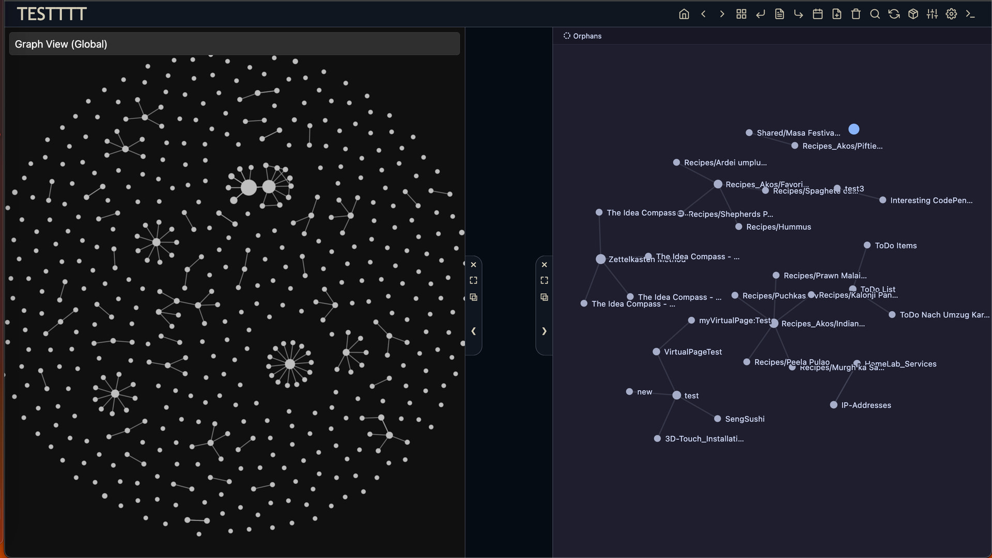This screenshot has height=558, width=992.
Task: Open the calendar icon
Action: (x=817, y=14)
